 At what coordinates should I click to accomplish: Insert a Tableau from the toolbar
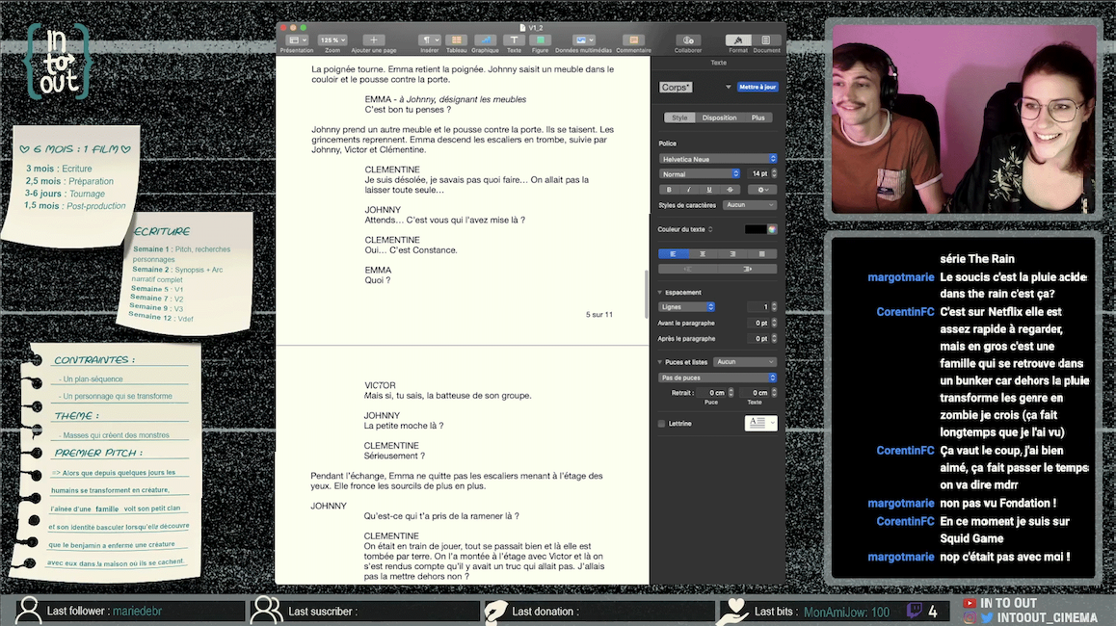(x=456, y=40)
